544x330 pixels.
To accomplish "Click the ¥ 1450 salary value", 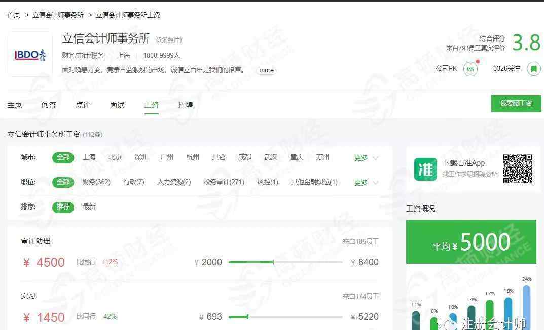I will 44,317.
